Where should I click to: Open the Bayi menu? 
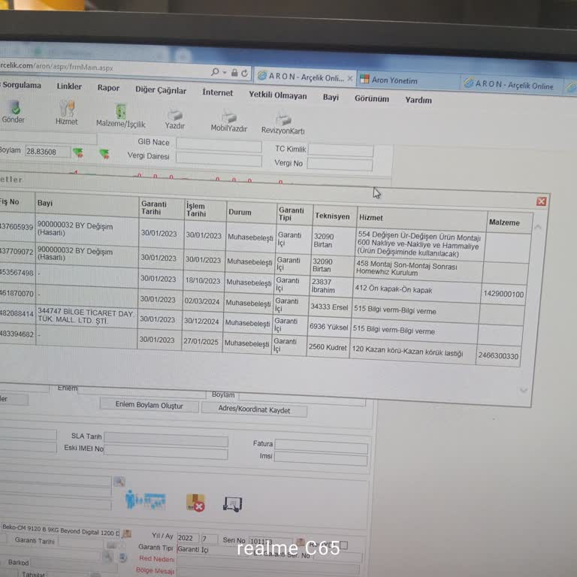point(331,97)
